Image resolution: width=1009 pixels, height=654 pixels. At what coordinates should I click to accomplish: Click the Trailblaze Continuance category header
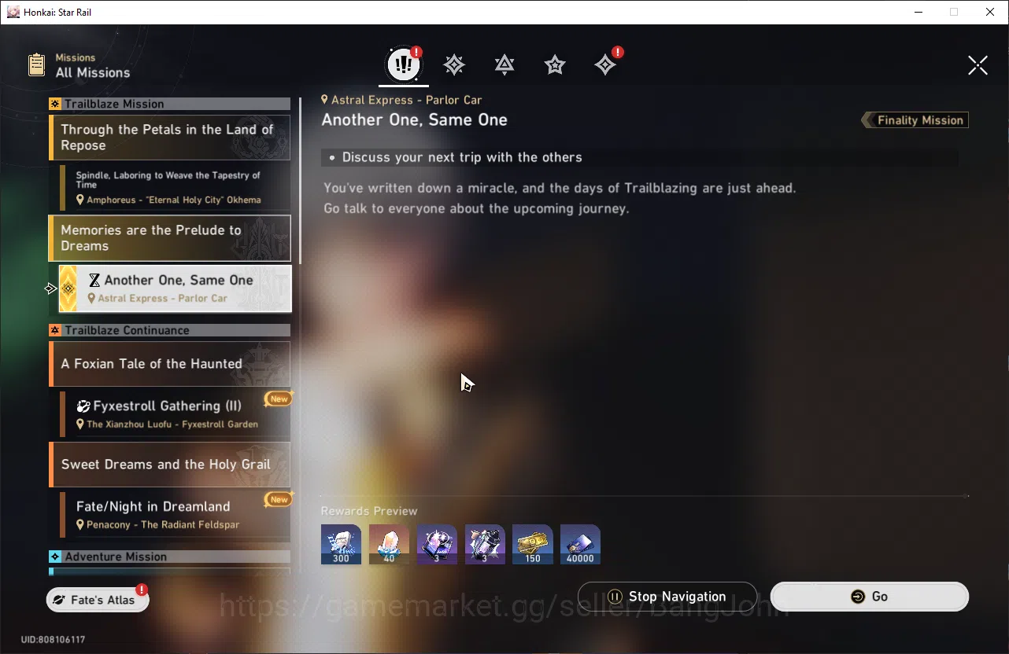[x=169, y=330]
